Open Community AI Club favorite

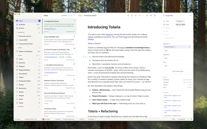pyautogui.click(x=28, y=44)
